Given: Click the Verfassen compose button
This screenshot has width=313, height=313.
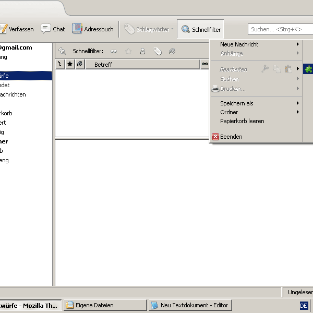Looking at the screenshot, I should point(17,29).
